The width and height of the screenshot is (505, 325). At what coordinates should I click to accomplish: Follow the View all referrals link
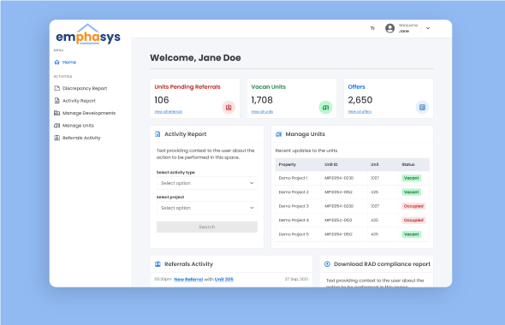(x=168, y=112)
